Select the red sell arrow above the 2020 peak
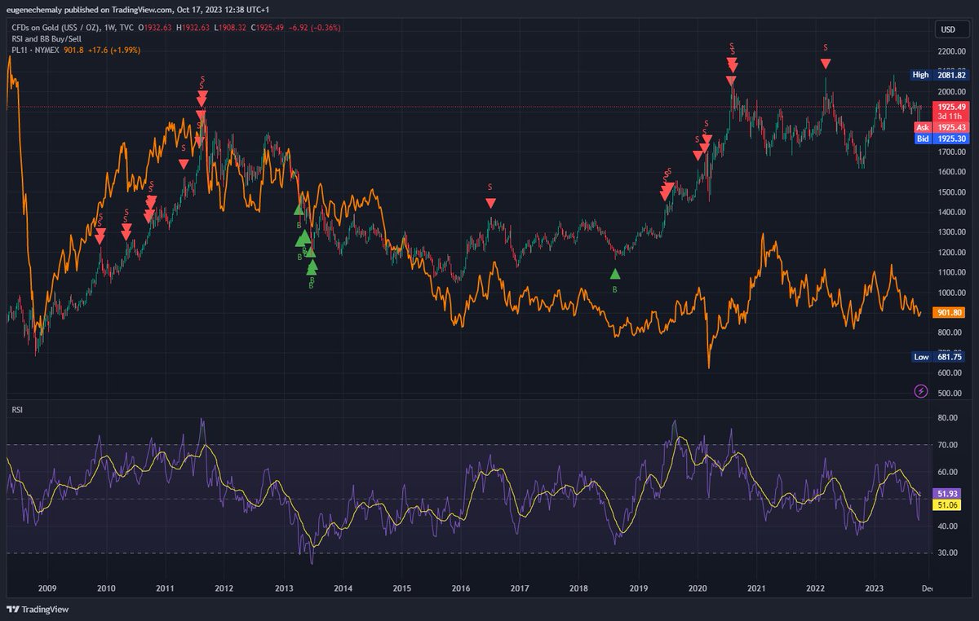 pos(730,61)
